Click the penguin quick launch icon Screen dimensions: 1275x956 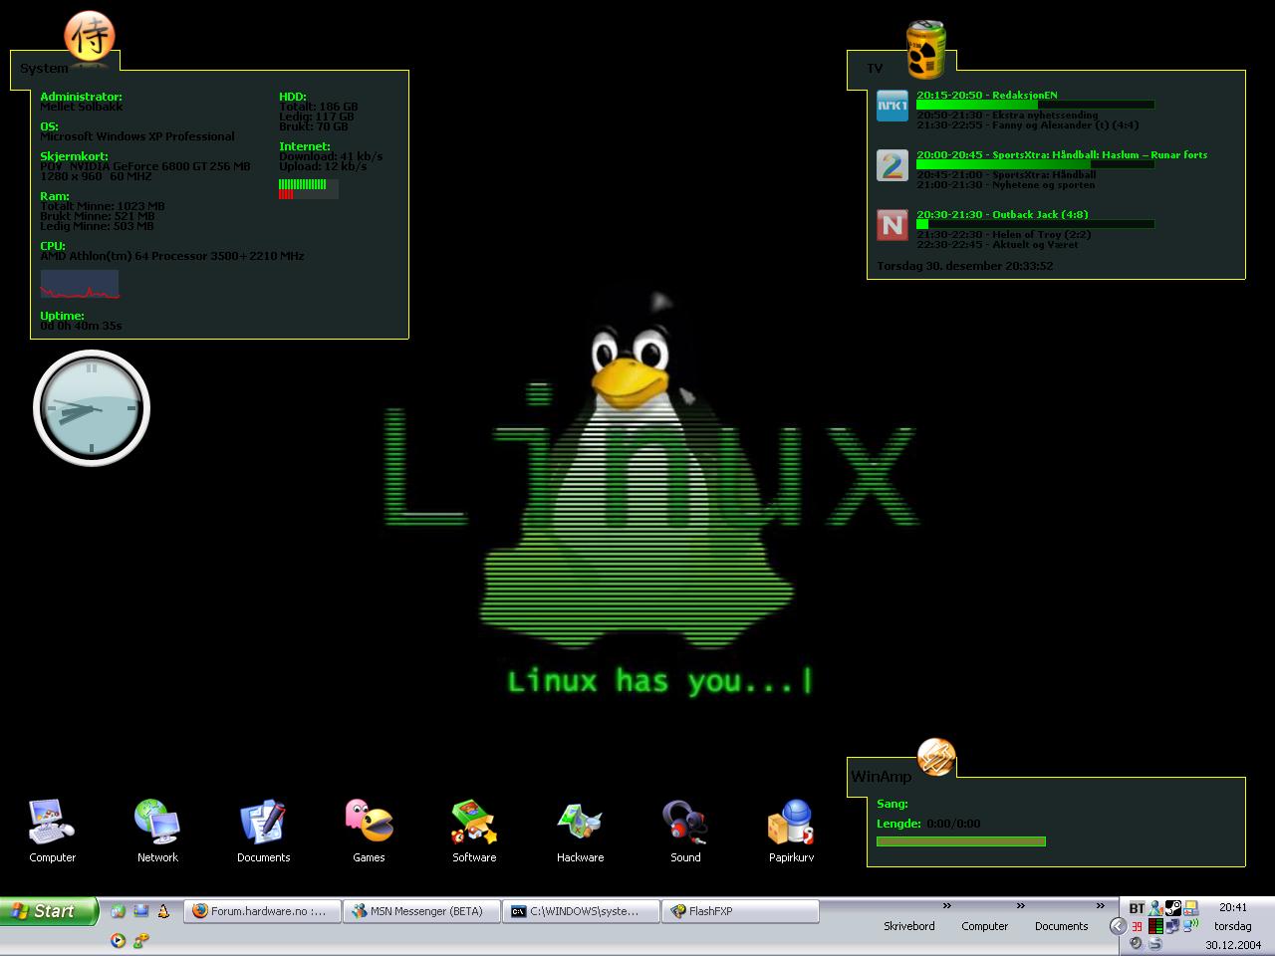[x=163, y=911]
